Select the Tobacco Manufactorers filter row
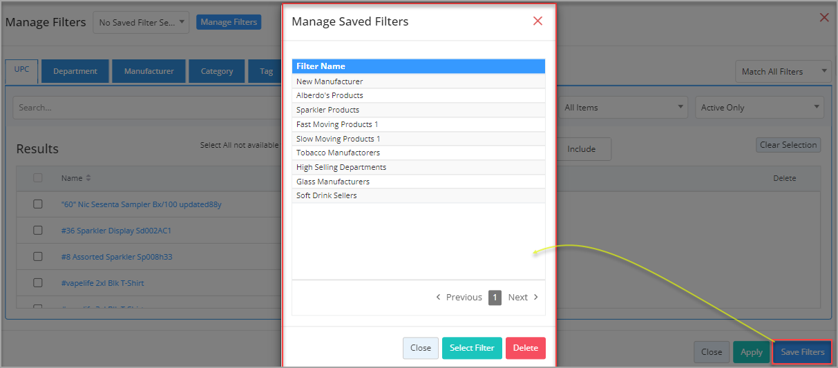Viewport: 838px width, 368px height. tap(419, 153)
